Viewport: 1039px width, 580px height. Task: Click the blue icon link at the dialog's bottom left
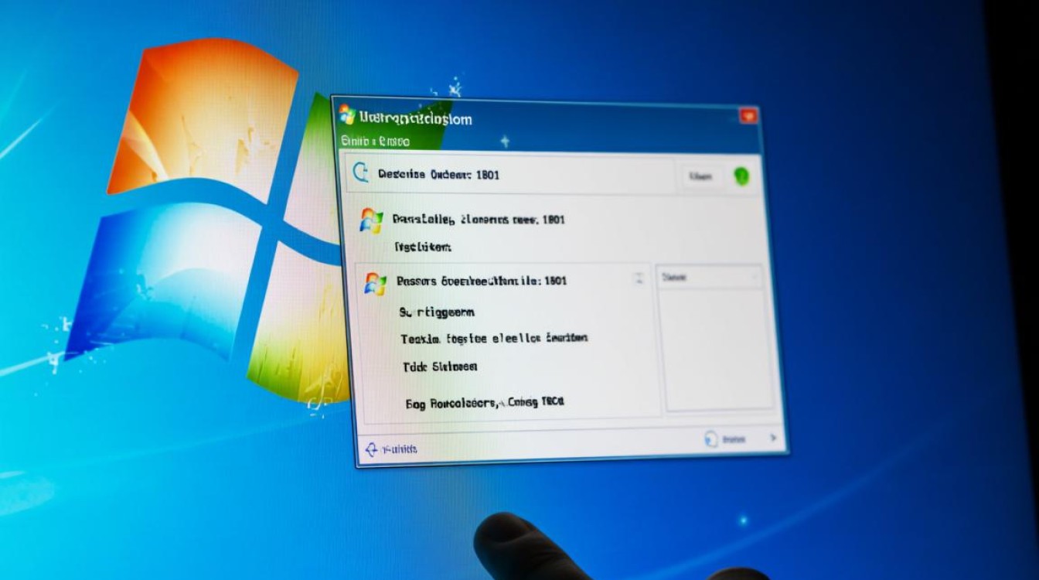pos(391,449)
